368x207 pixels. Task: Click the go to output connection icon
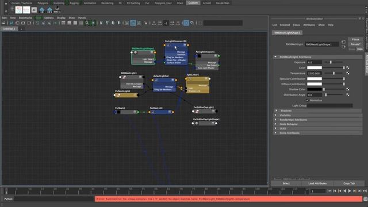tap(343, 47)
